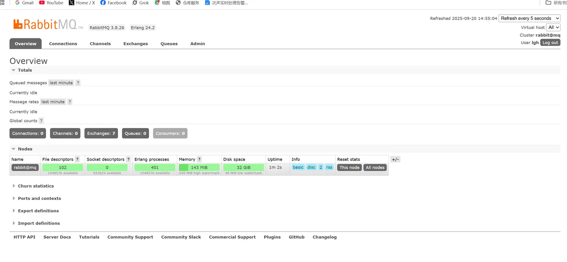Open the apps grid icon in bookmarks bar
Screen dimensions: 567x262
[x=2, y=3]
